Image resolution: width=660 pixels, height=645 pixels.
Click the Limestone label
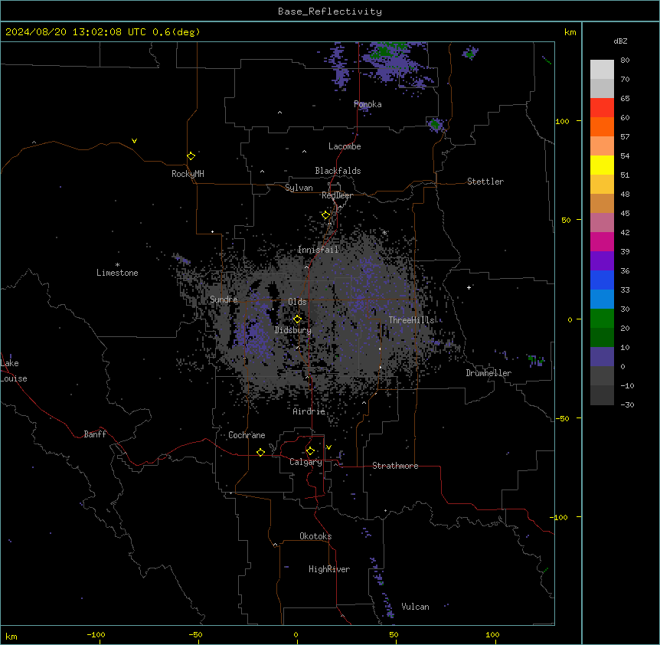click(x=117, y=273)
